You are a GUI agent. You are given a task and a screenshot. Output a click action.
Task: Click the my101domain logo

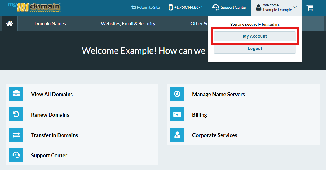tap(33, 8)
